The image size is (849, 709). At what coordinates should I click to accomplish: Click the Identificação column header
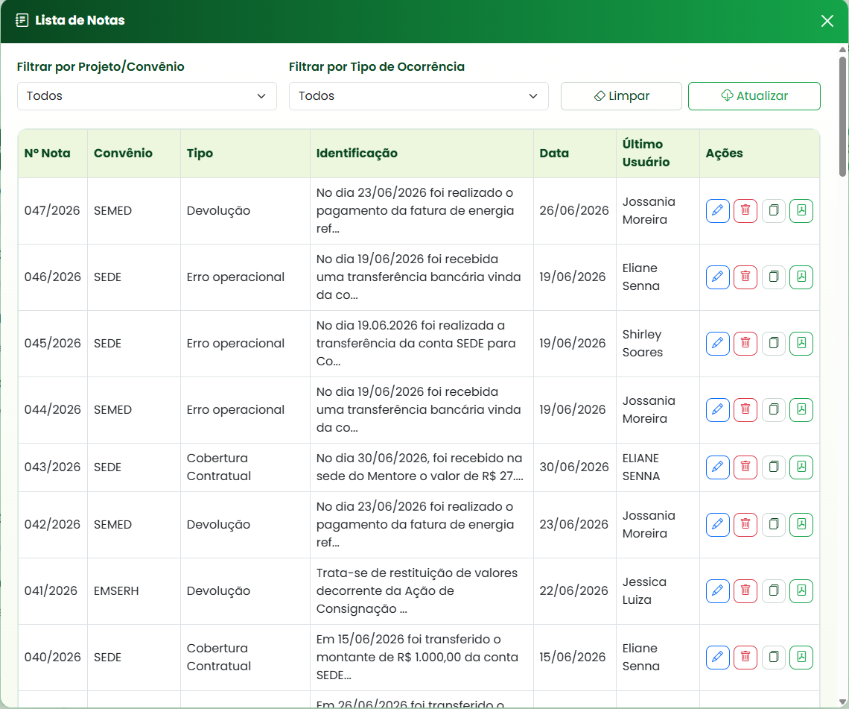[x=422, y=154]
